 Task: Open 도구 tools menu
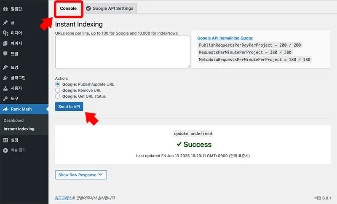[24, 99]
